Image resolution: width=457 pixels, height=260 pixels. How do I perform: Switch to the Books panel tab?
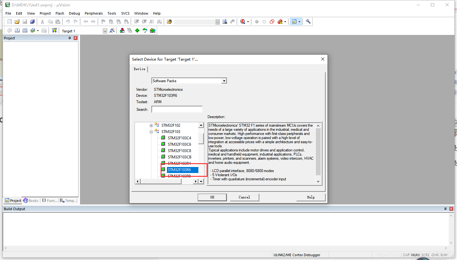pos(31,201)
